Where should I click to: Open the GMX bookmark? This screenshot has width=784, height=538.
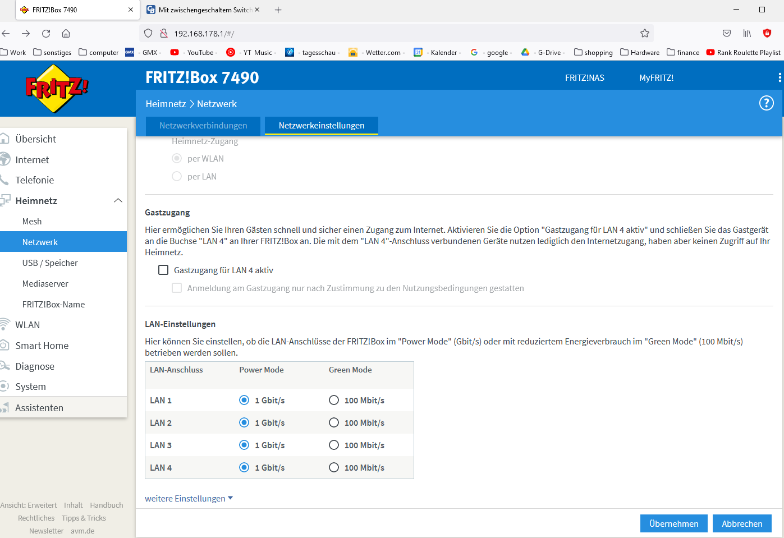(144, 52)
